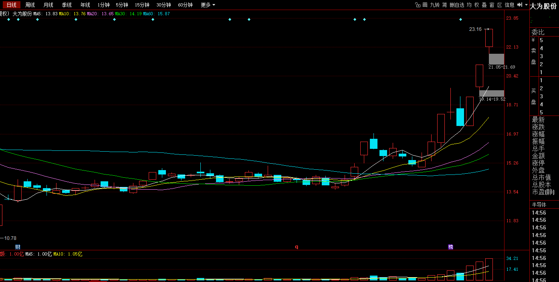Click the arrow-to-bar side panel toggle icon
The height and width of the screenshot is (282, 559).
pyautogui.click(x=520, y=5)
